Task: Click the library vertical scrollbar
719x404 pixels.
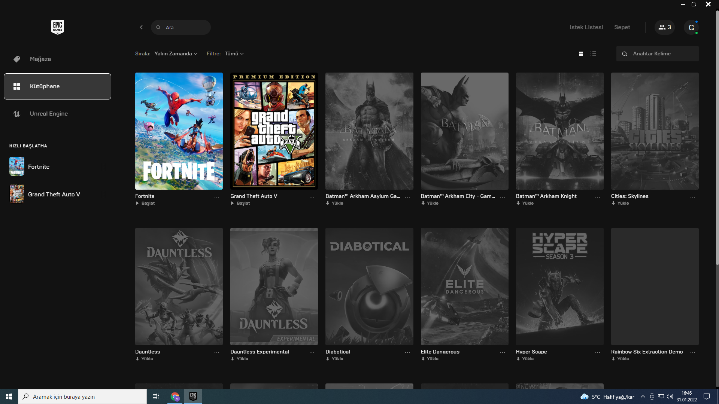Action: [717, 138]
